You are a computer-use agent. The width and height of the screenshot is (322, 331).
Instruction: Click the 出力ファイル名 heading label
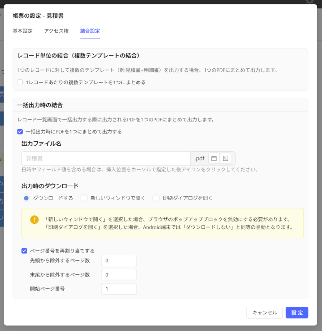(x=41, y=144)
